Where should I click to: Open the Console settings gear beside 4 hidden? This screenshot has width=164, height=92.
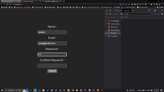pyautogui.click(x=162, y=14)
